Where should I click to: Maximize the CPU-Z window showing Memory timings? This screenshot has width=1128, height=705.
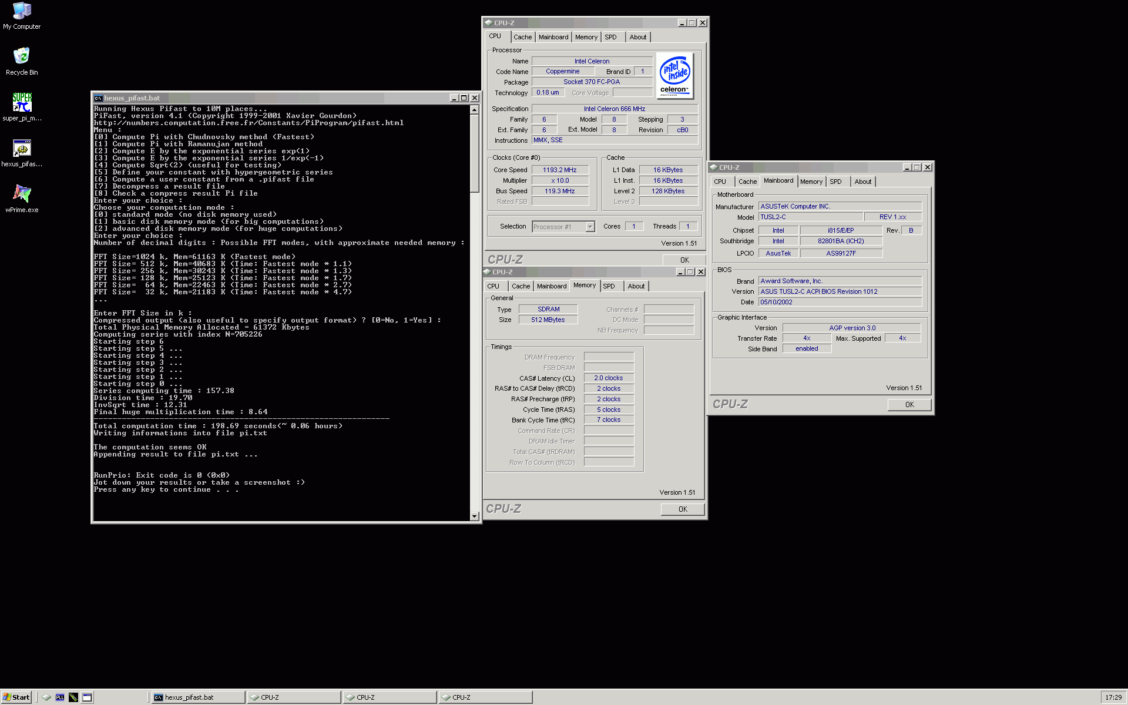[690, 272]
